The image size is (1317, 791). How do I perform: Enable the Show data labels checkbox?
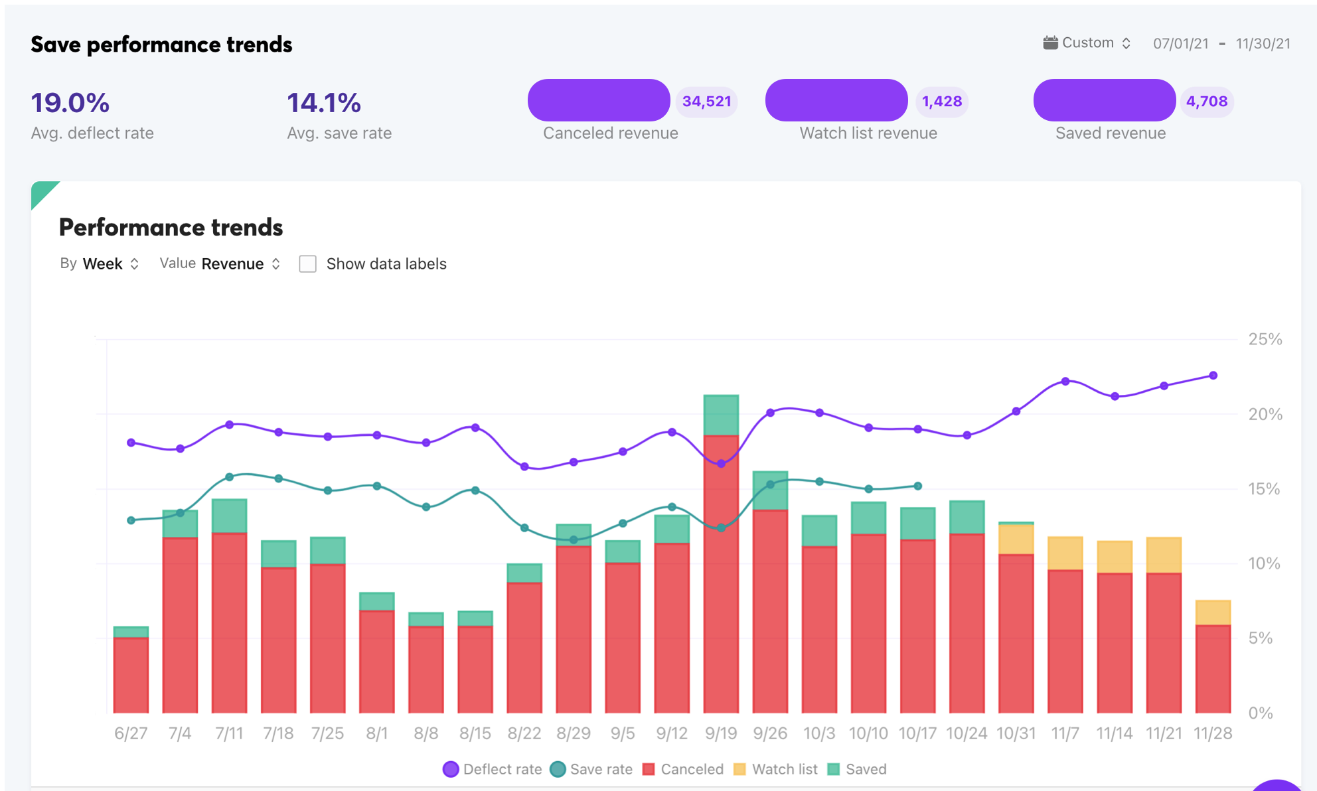(x=308, y=264)
